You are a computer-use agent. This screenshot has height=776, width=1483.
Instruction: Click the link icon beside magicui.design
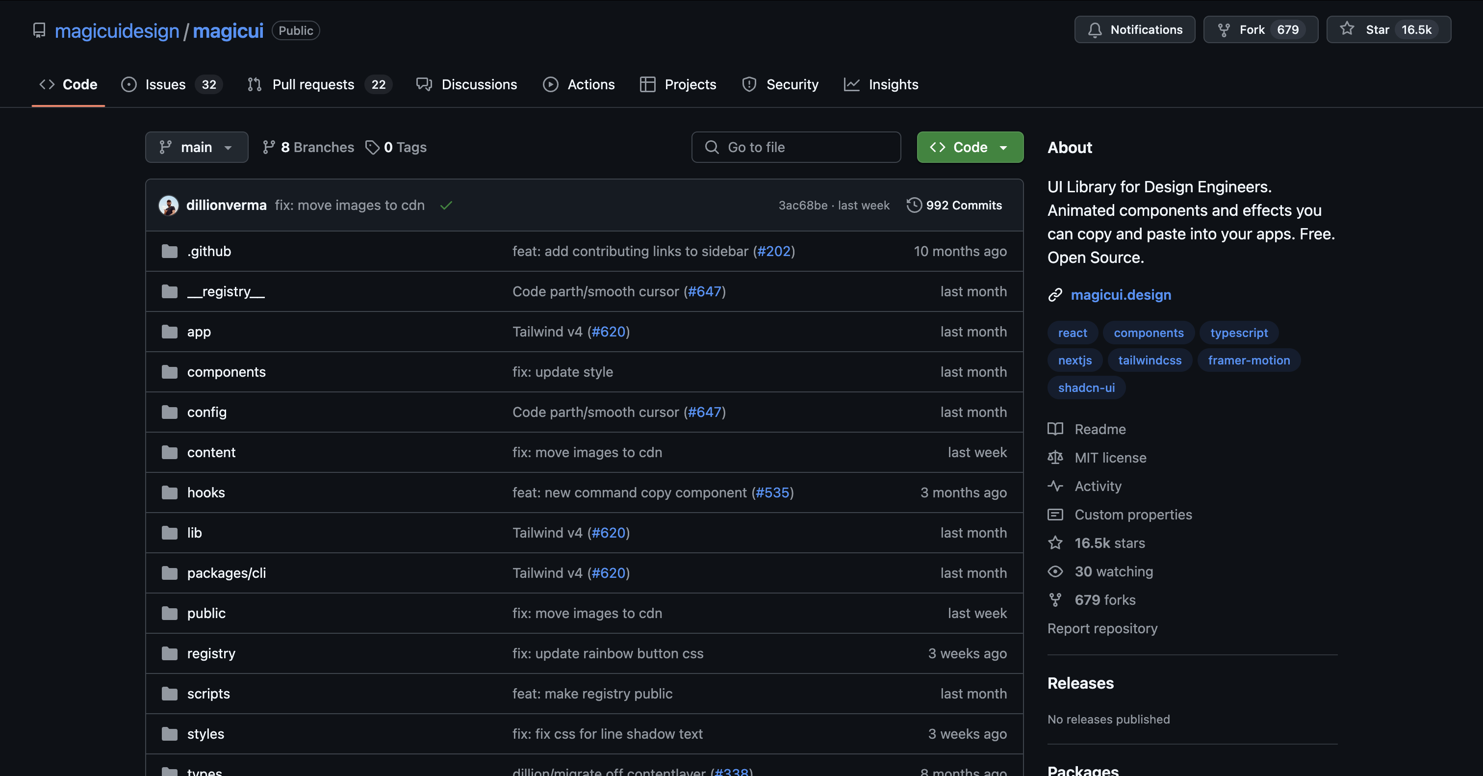pos(1055,295)
